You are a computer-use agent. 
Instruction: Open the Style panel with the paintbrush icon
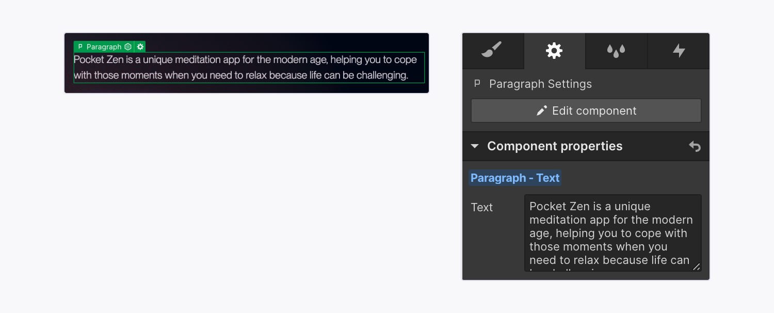pos(492,51)
